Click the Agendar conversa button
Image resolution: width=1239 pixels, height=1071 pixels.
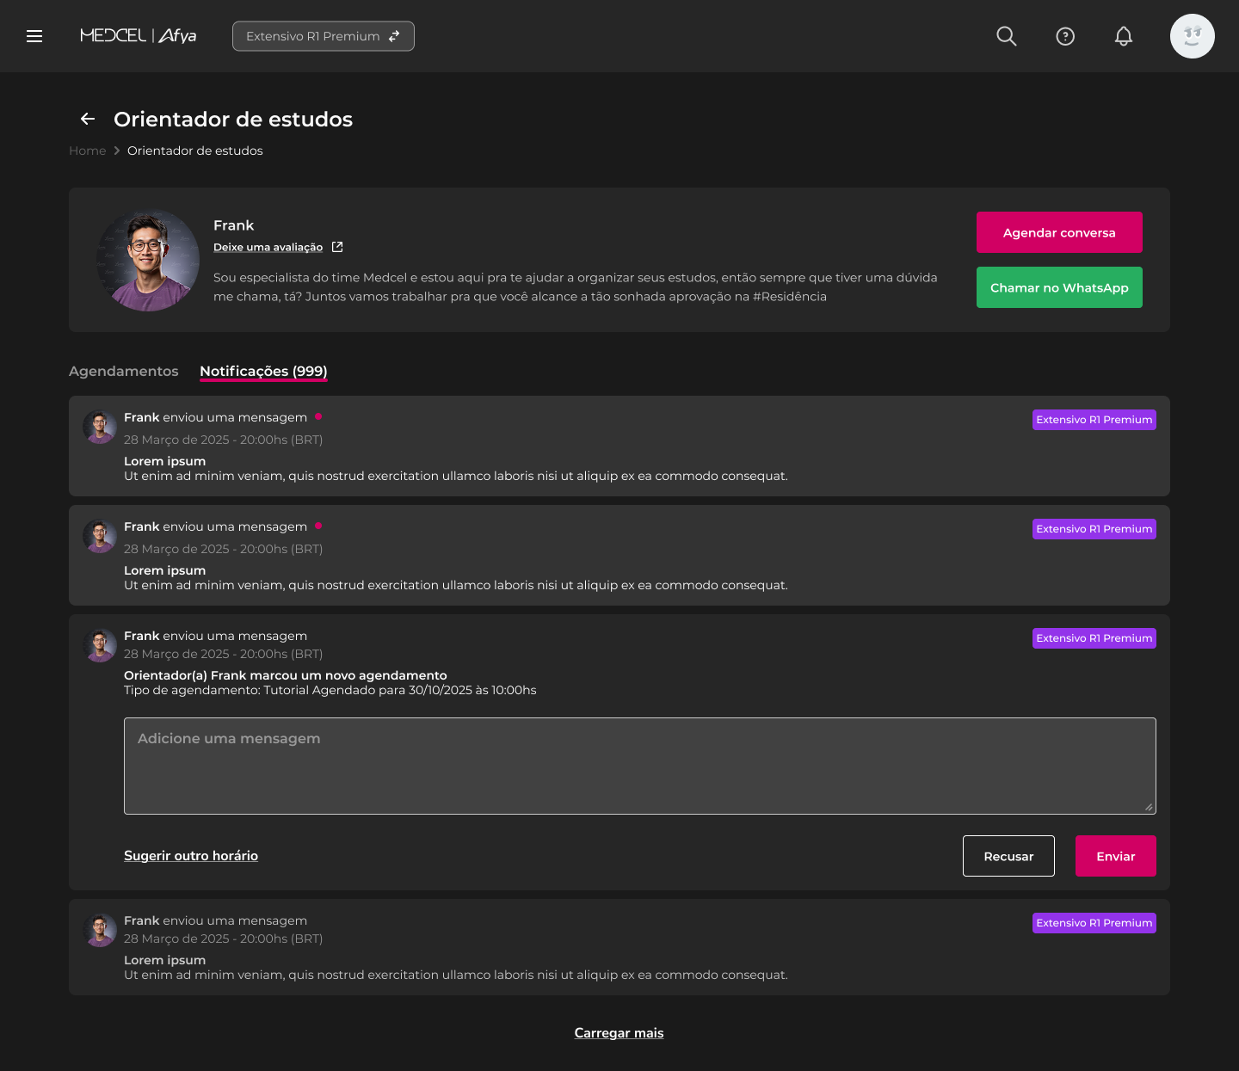pyautogui.click(x=1058, y=232)
